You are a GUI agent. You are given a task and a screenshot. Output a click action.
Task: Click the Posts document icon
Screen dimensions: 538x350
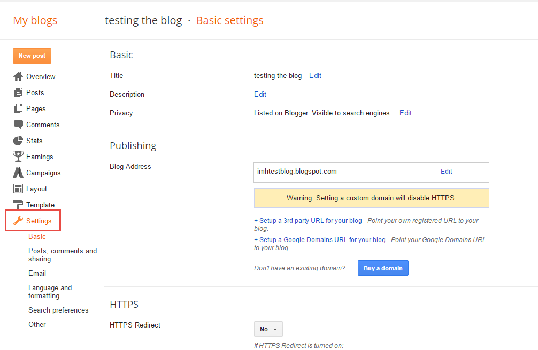[x=18, y=92]
